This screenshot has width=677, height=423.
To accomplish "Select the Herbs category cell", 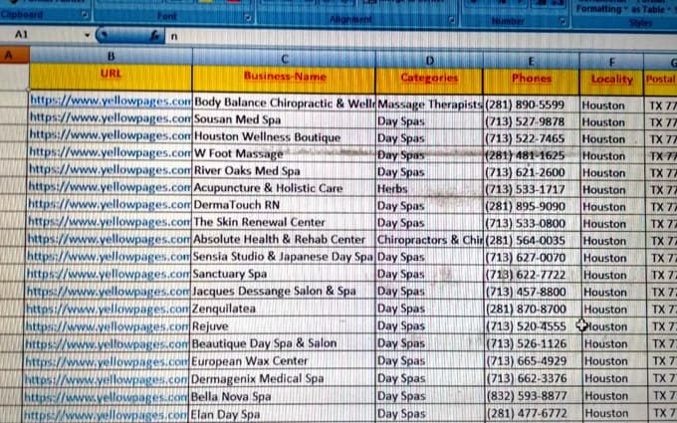I will pos(429,189).
